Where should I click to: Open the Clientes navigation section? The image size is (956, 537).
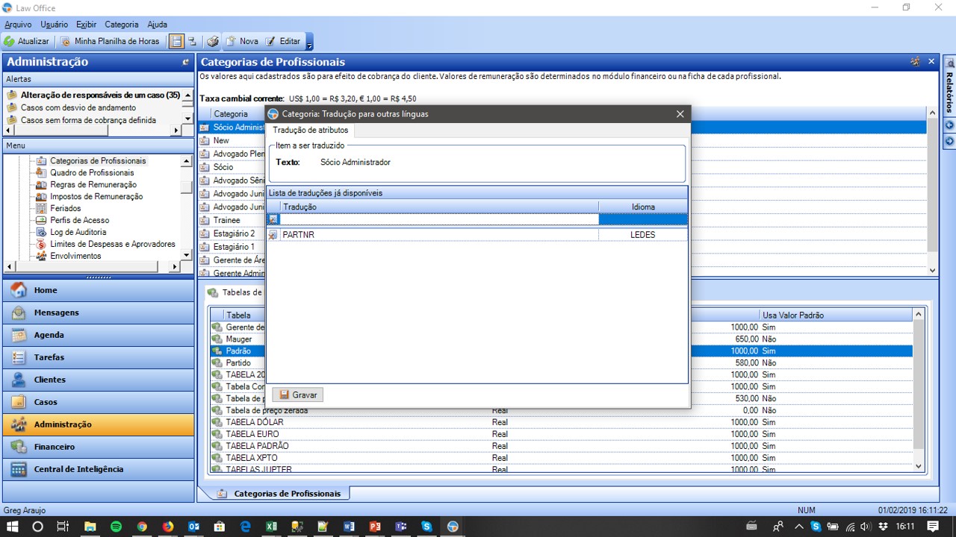point(98,380)
